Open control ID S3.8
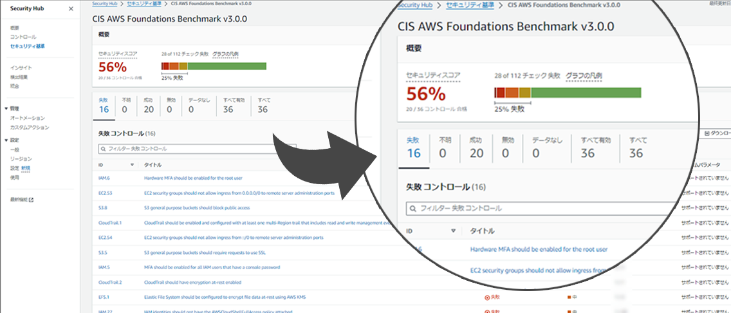Viewport: 731px width, 313px height. tap(102, 208)
